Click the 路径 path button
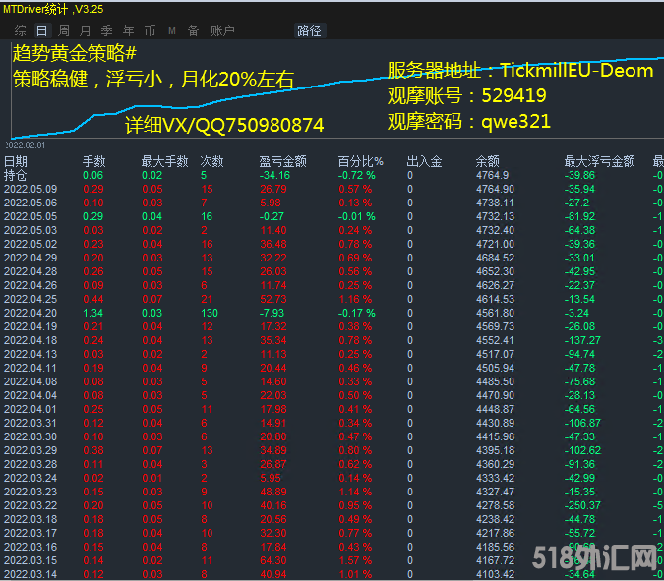This screenshot has height=581, width=664. pyautogui.click(x=309, y=30)
